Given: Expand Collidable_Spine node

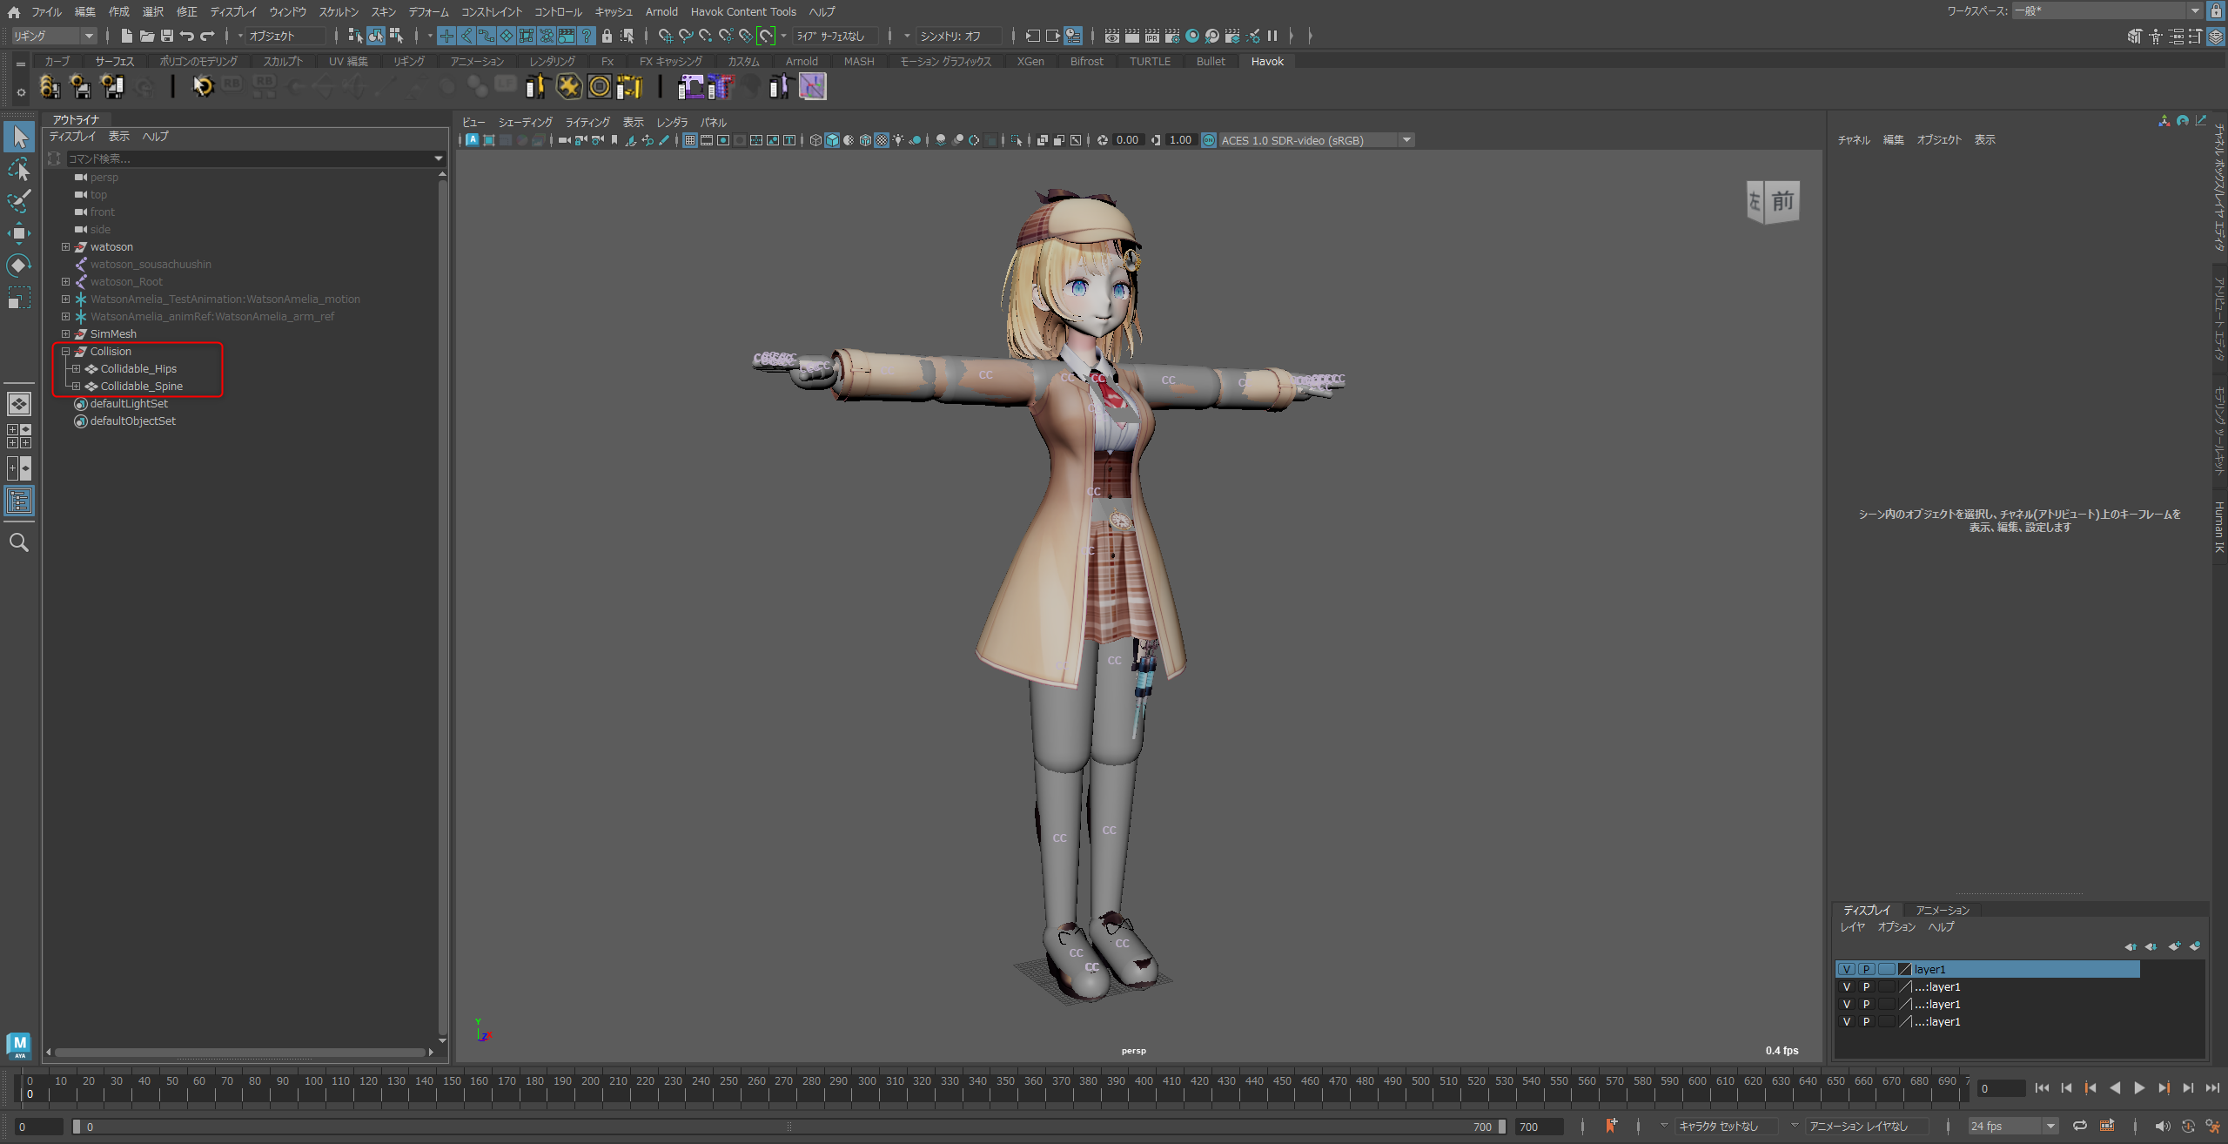Looking at the screenshot, I should pyautogui.click(x=76, y=387).
